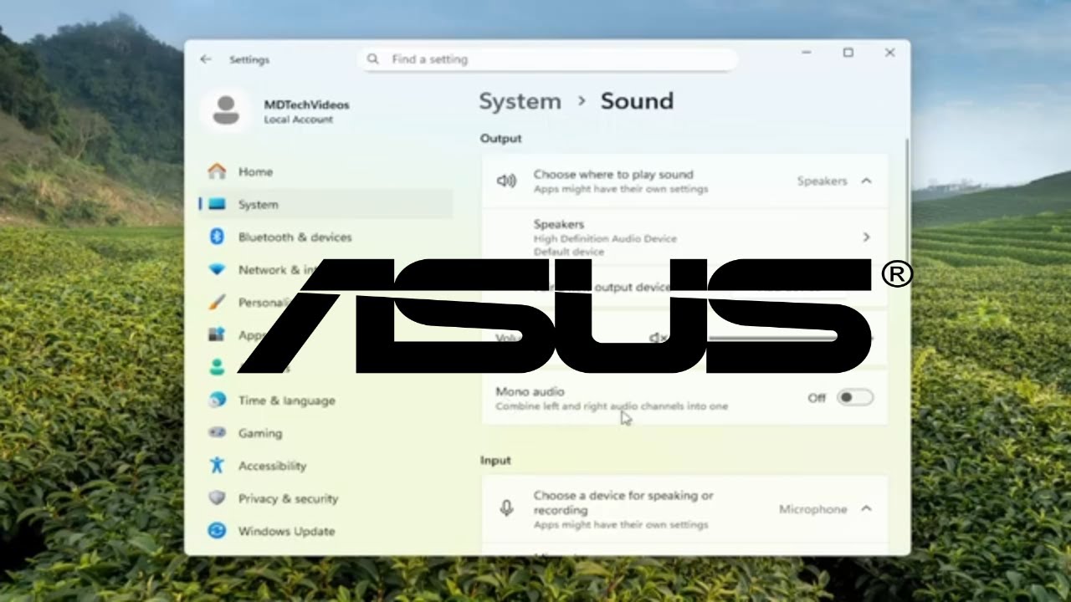Open Speakers device properties chevron

[x=866, y=237]
